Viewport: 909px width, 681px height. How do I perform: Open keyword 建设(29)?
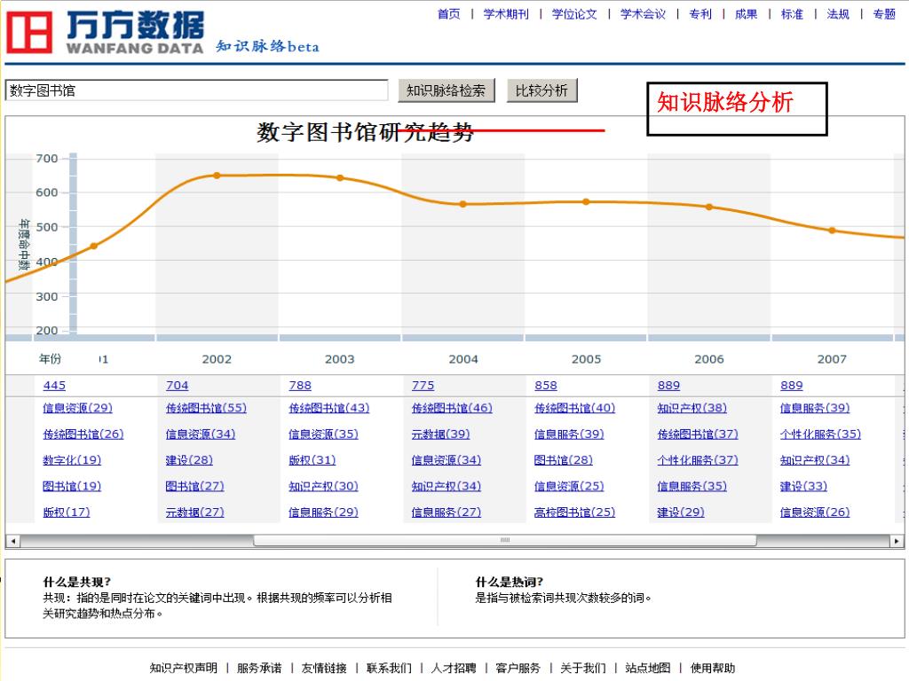(x=681, y=512)
